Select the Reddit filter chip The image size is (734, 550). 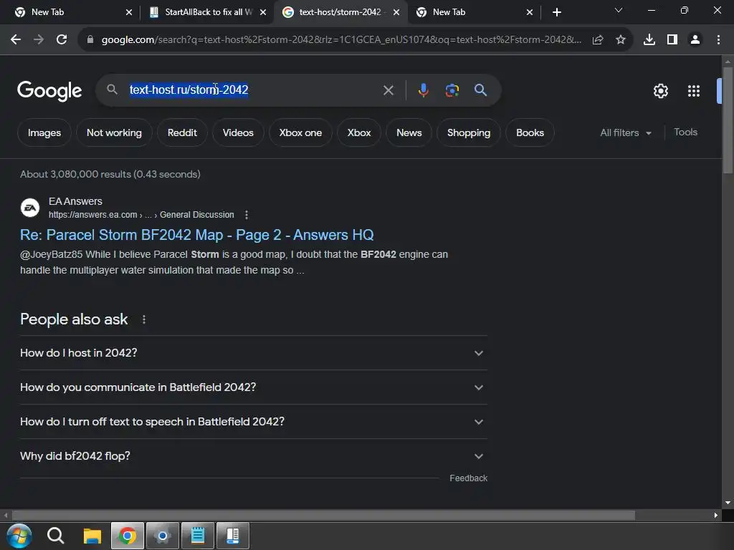(182, 132)
